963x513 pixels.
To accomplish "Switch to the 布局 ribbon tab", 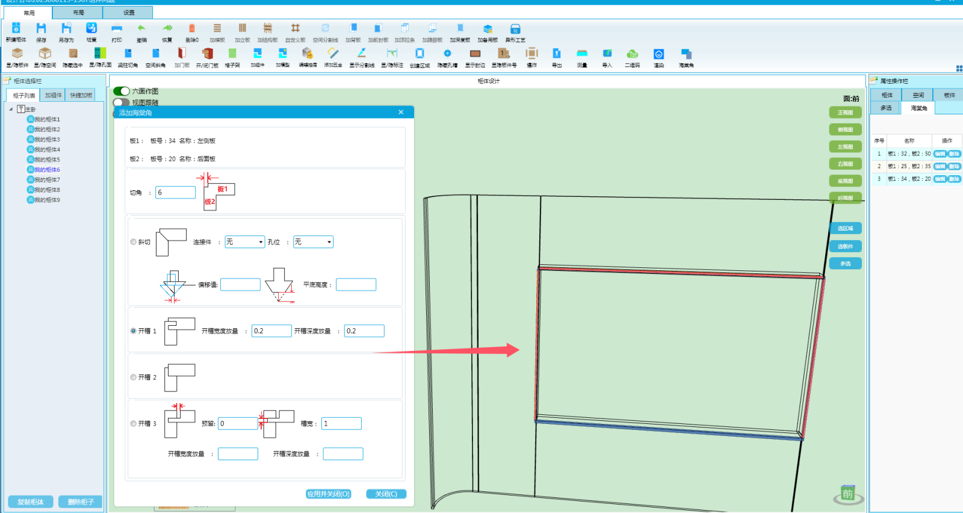I will click(78, 13).
